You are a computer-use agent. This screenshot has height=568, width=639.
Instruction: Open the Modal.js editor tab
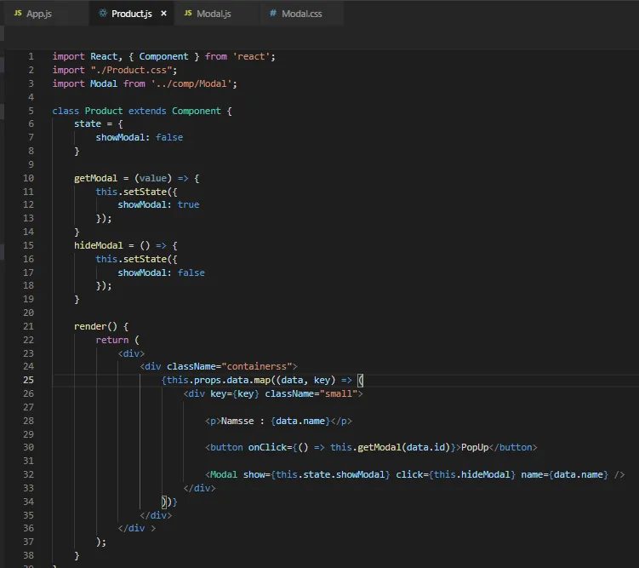(x=213, y=14)
